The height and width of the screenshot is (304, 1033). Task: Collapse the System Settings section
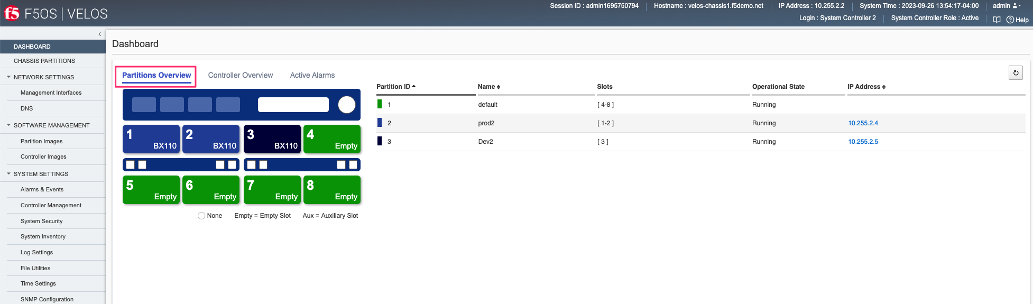[9, 174]
